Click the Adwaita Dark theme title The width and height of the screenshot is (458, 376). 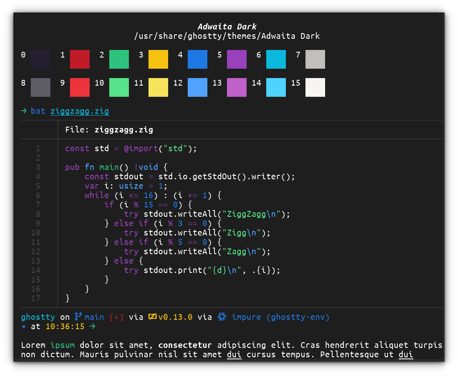tap(227, 26)
